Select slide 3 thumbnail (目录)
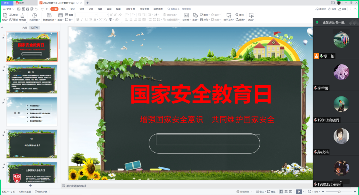 coord(32,111)
